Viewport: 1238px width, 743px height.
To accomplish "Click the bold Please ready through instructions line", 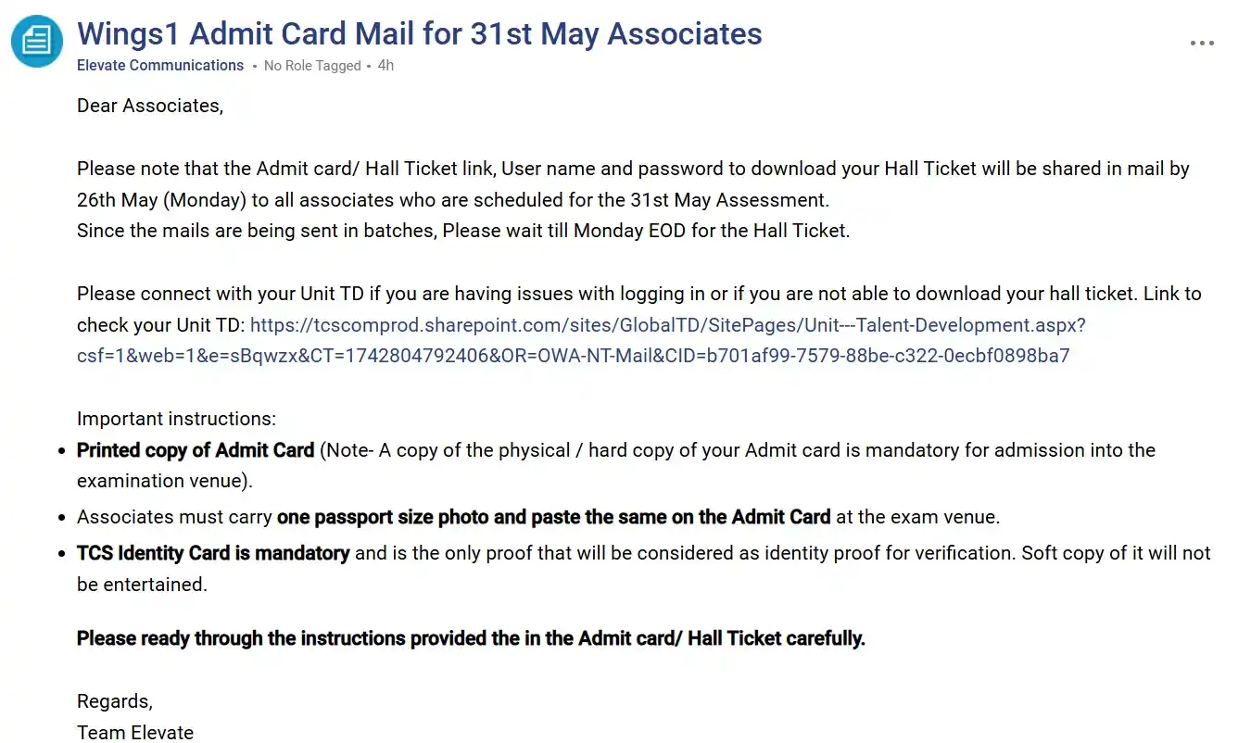I will tap(471, 638).
